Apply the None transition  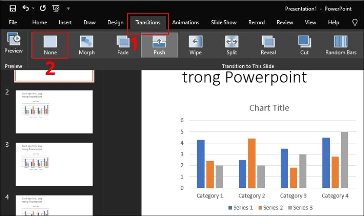pyautogui.click(x=50, y=45)
